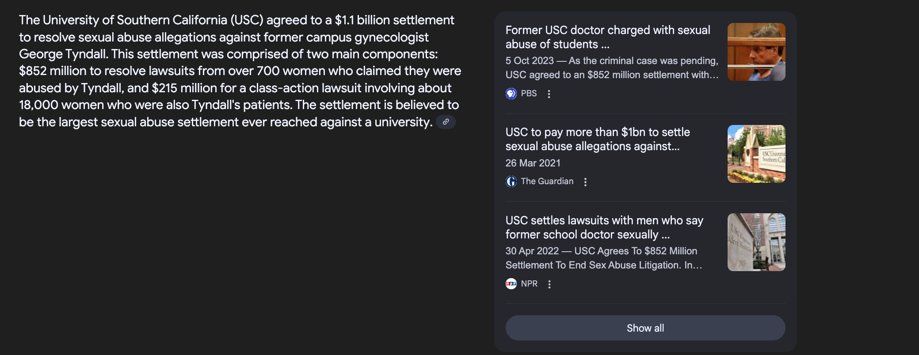Open the PBS source logo icon
Viewport: 919px width, 355px height.
pyautogui.click(x=511, y=94)
